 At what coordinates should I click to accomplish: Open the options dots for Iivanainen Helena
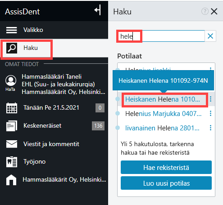(x=210, y=128)
